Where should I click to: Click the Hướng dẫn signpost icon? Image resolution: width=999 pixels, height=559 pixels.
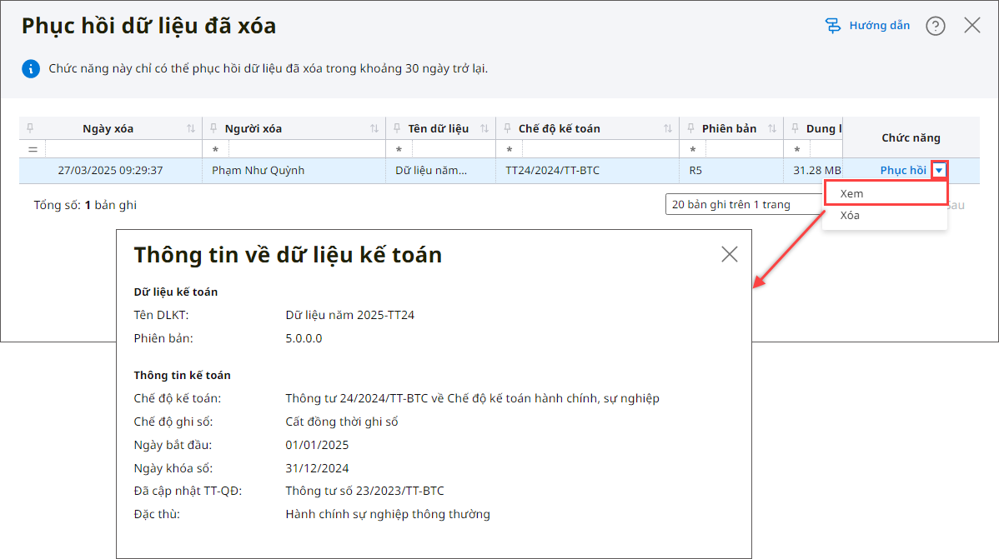tap(833, 26)
